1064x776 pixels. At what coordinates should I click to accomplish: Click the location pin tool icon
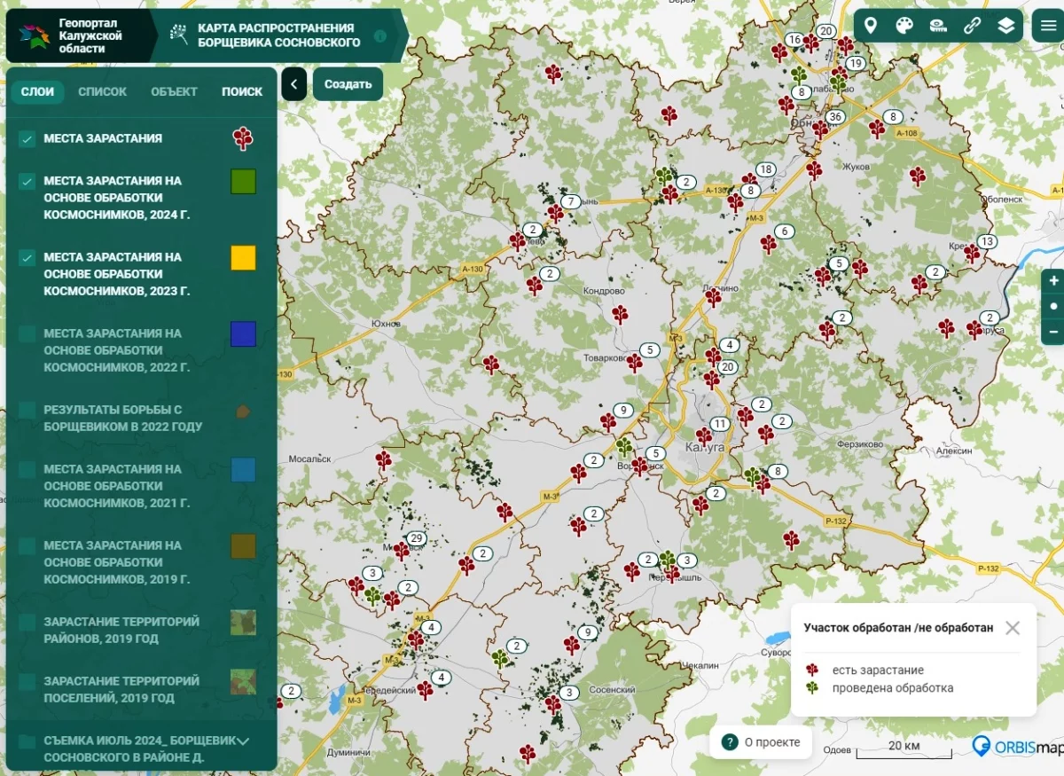(871, 26)
